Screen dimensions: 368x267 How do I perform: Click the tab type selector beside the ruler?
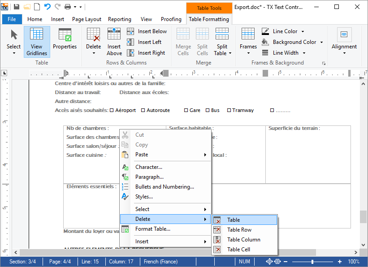coord(4,73)
